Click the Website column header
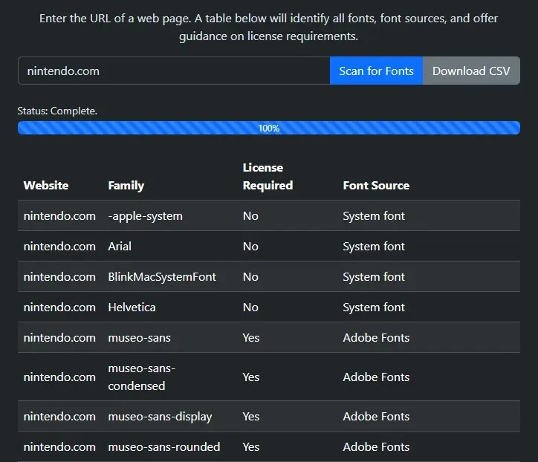This screenshot has width=538, height=462. tap(46, 186)
